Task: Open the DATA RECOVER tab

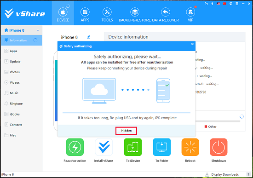Action: tap(166, 15)
